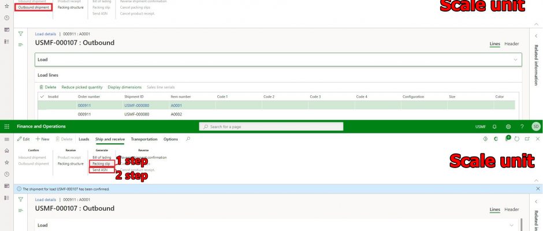This screenshot has width=543, height=231.
Task: Show the filter pane in upper window
Action: click(x=20, y=34)
